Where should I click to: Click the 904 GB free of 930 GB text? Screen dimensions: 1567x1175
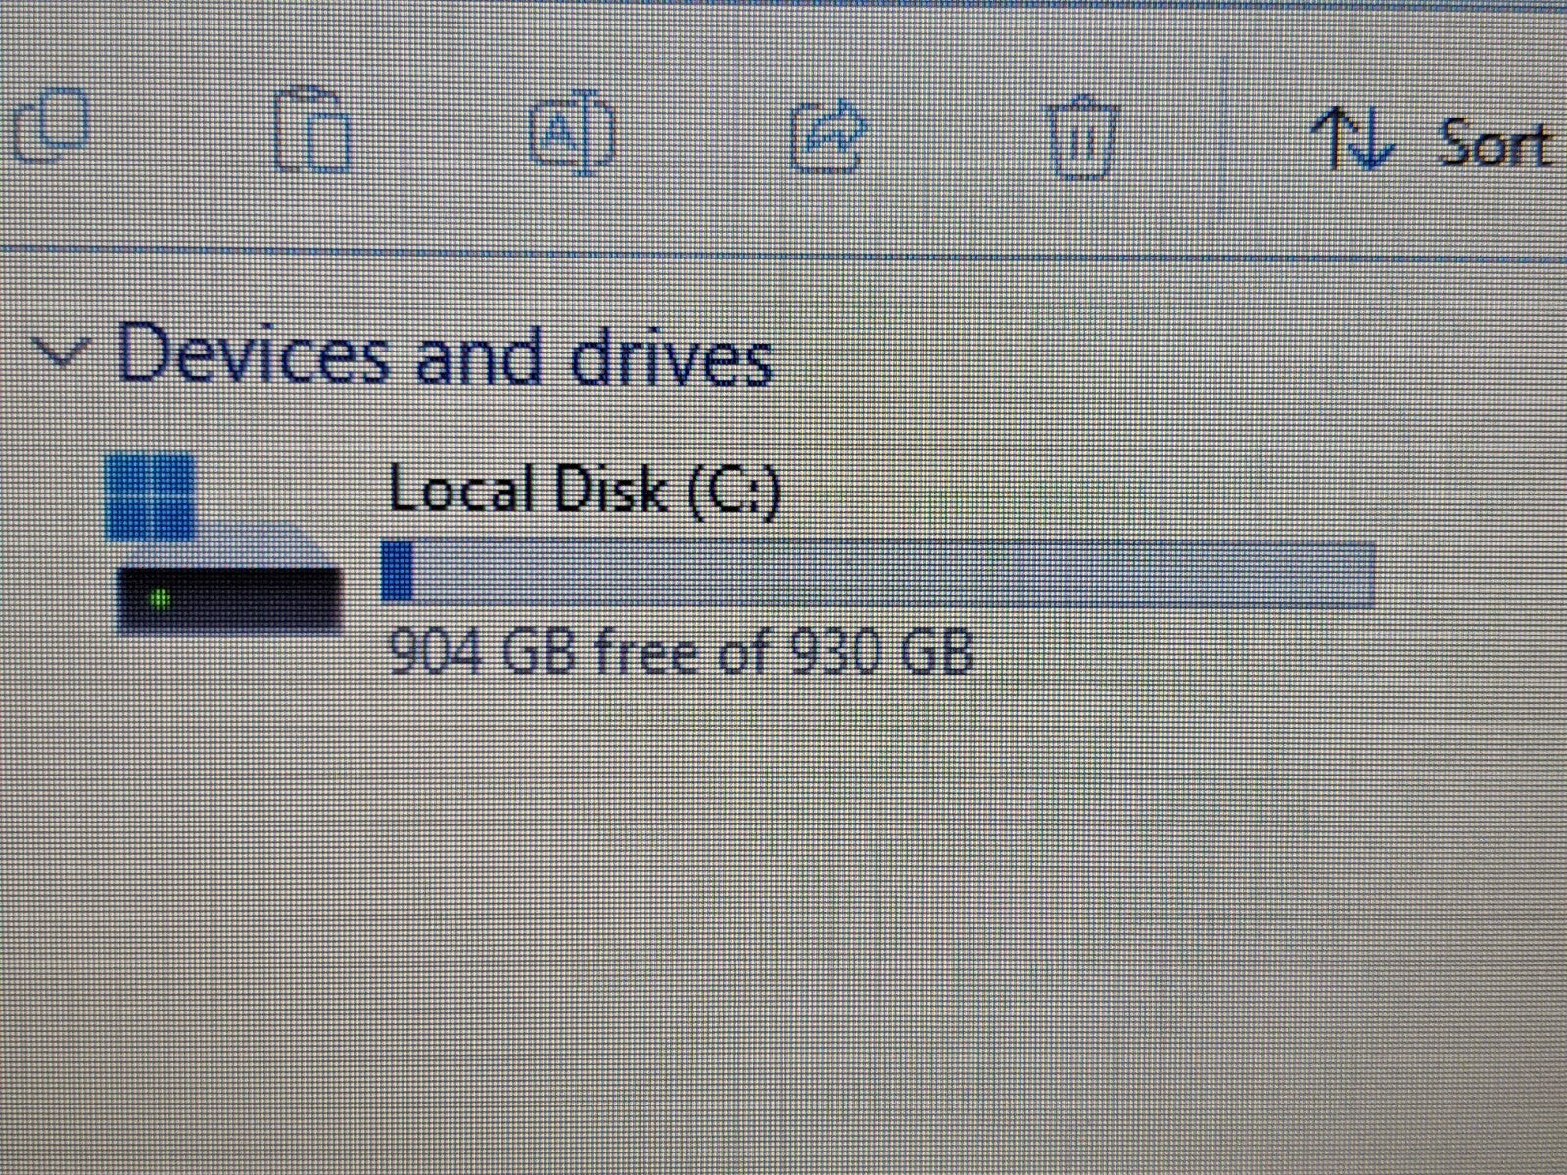point(680,650)
